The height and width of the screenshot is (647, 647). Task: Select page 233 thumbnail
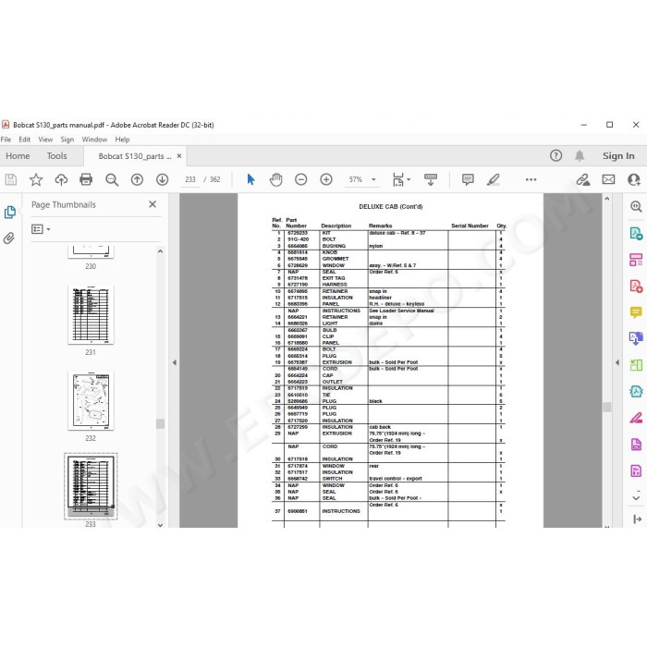(91, 485)
